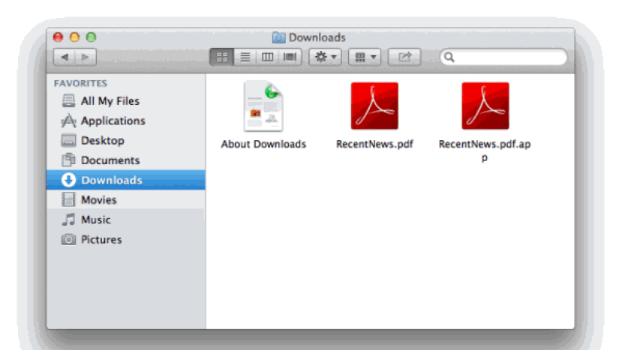This screenshot has width=622, height=350.
Task: Click in the Finder search field
Action: pyautogui.click(x=506, y=57)
